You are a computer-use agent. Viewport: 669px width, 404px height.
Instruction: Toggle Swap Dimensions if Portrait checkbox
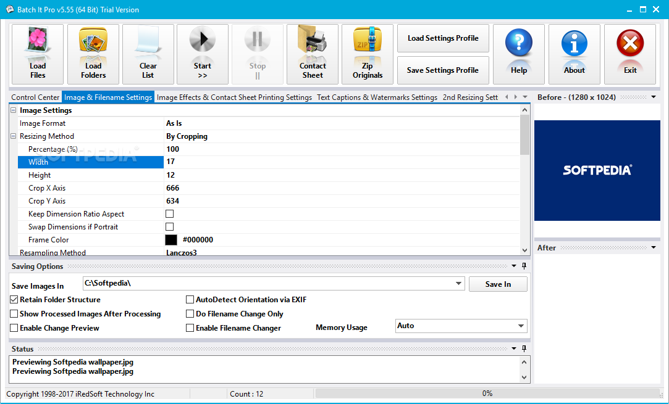169,227
